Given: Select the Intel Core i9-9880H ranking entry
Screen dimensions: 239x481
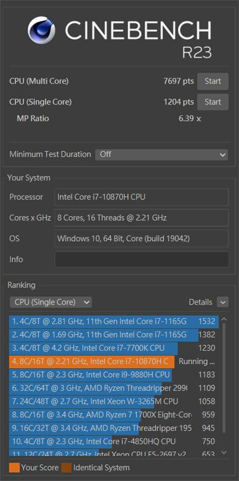Looking at the screenshot, I should pos(114,375).
